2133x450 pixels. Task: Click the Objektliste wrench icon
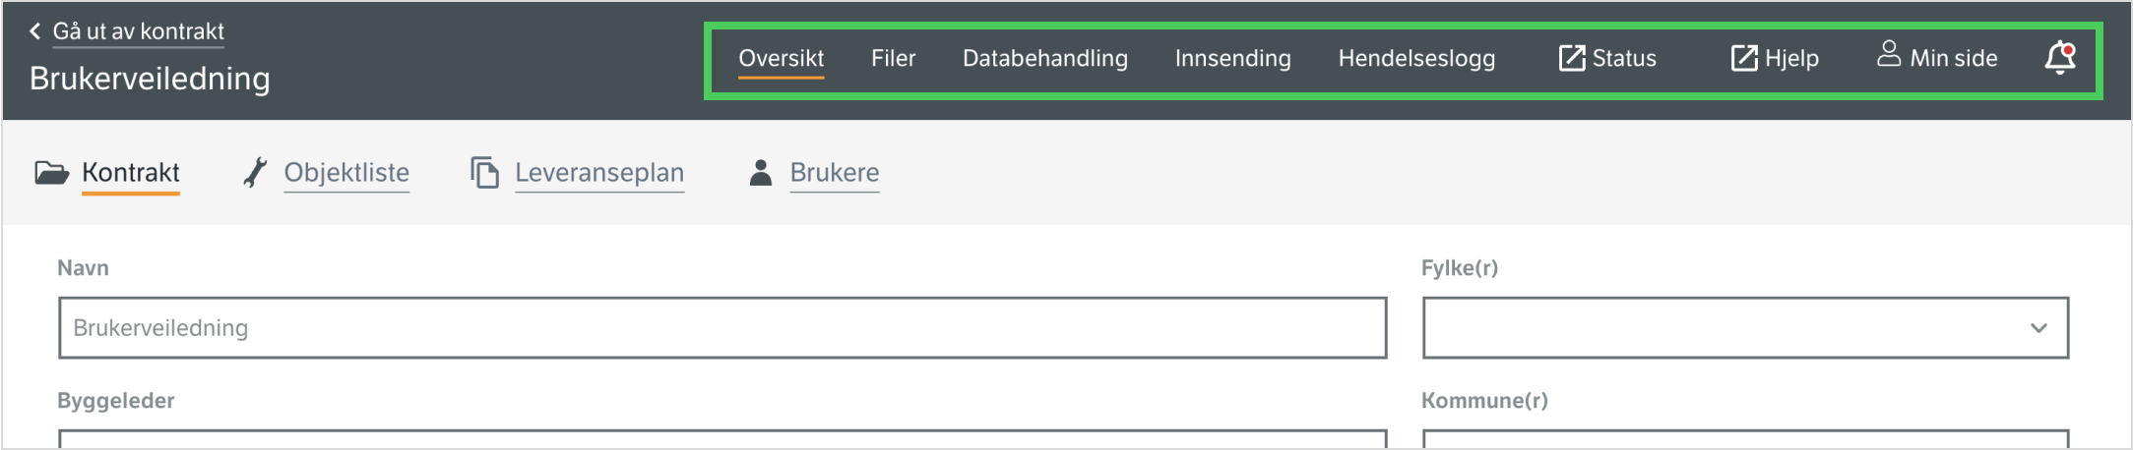click(x=255, y=173)
